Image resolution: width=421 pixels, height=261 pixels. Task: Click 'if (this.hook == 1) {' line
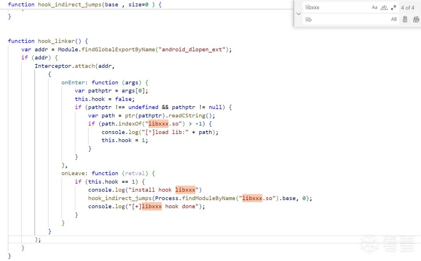tap(110, 182)
